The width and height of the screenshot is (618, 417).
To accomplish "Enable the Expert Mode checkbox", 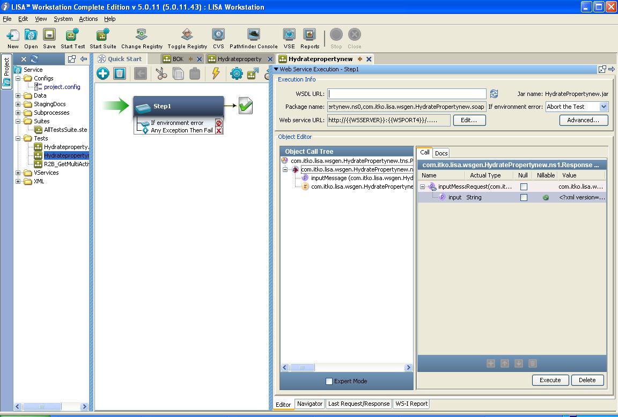I will tap(329, 381).
